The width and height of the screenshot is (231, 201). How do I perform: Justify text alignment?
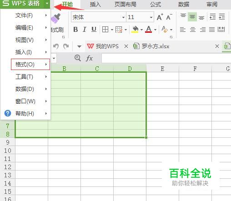(x=212, y=30)
